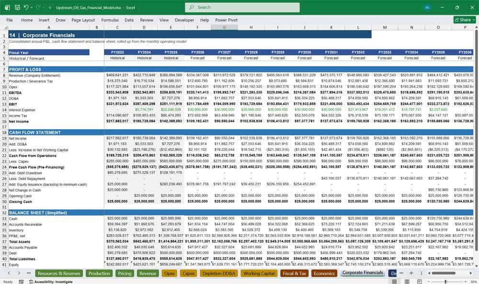Switch to Normal view icon
The image size is (479, 284).
click(394, 282)
